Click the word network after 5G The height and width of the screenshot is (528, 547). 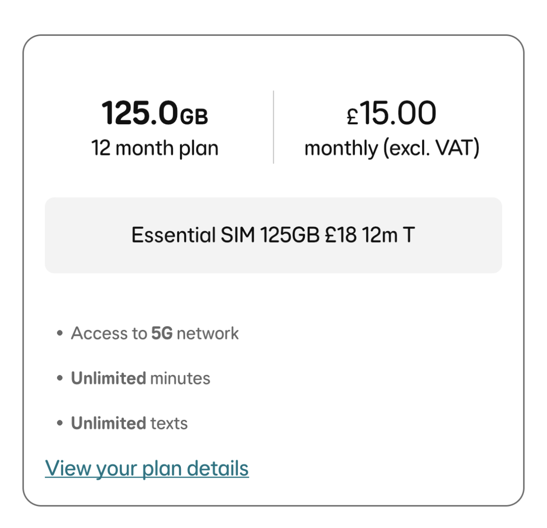(x=207, y=333)
